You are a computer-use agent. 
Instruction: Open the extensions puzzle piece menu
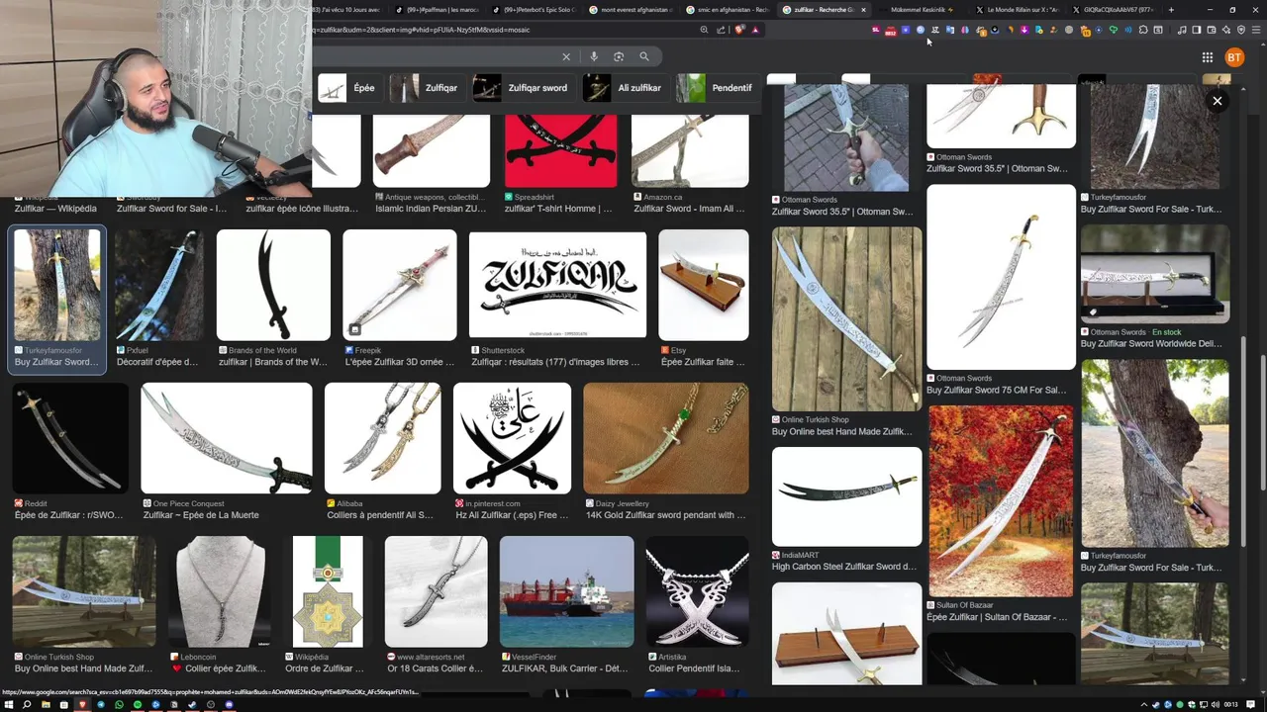[x=1143, y=30]
